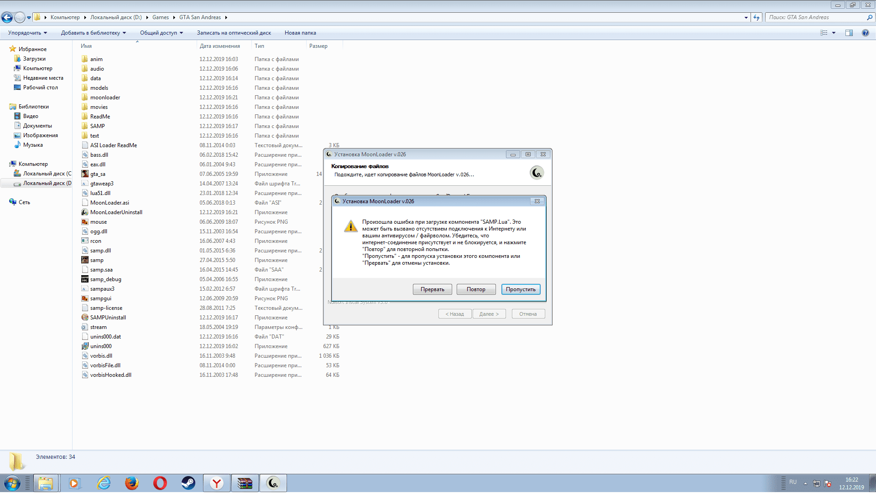Click the Explorer help icon

865,33
